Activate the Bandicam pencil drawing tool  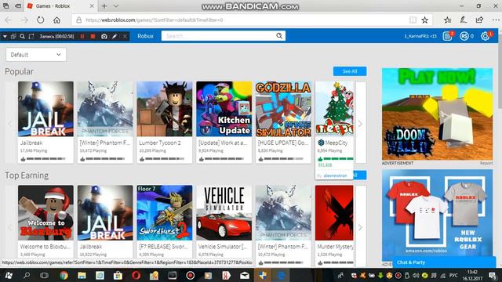pyautogui.click(x=115, y=37)
